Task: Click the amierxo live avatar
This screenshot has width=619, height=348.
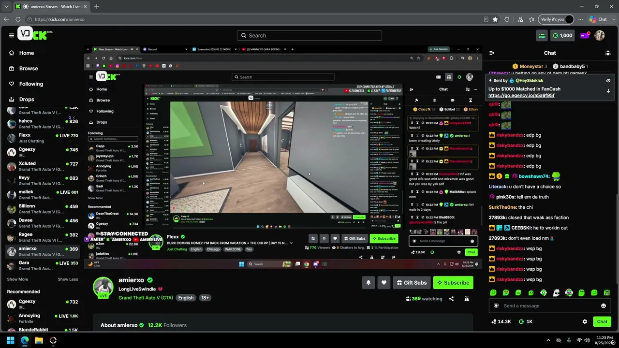Action: (103, 288)
